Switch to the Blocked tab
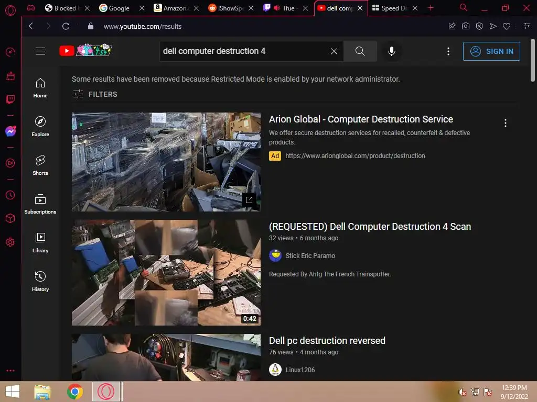 pyautogui.click(x=65, y=8)
